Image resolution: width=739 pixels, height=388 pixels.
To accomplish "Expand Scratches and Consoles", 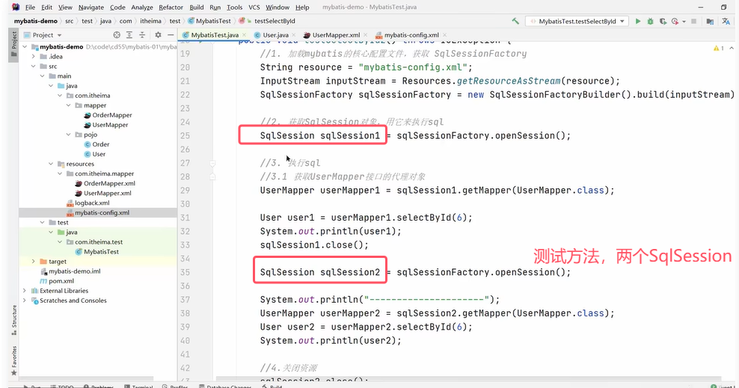I will pos(25,301).
